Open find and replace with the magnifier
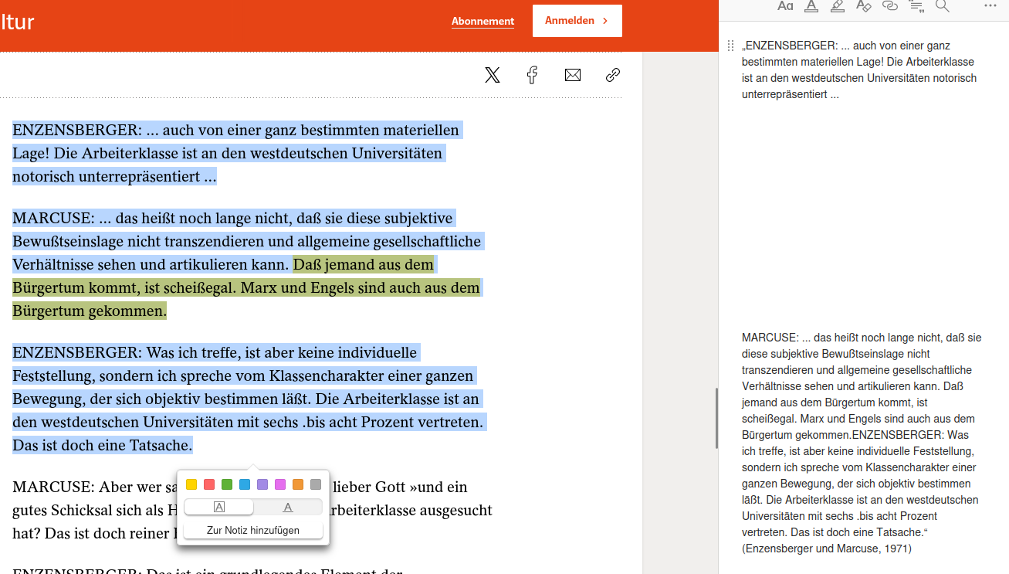 [x=943, y=6]
